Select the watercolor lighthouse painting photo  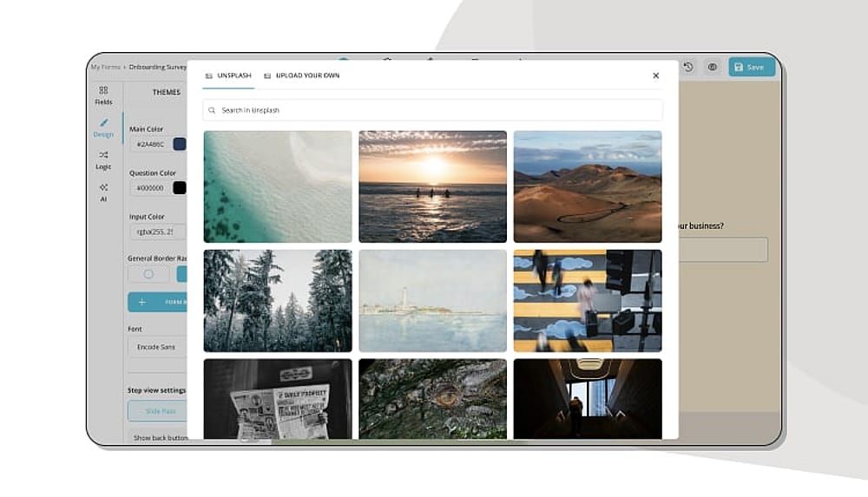(432, 300)
